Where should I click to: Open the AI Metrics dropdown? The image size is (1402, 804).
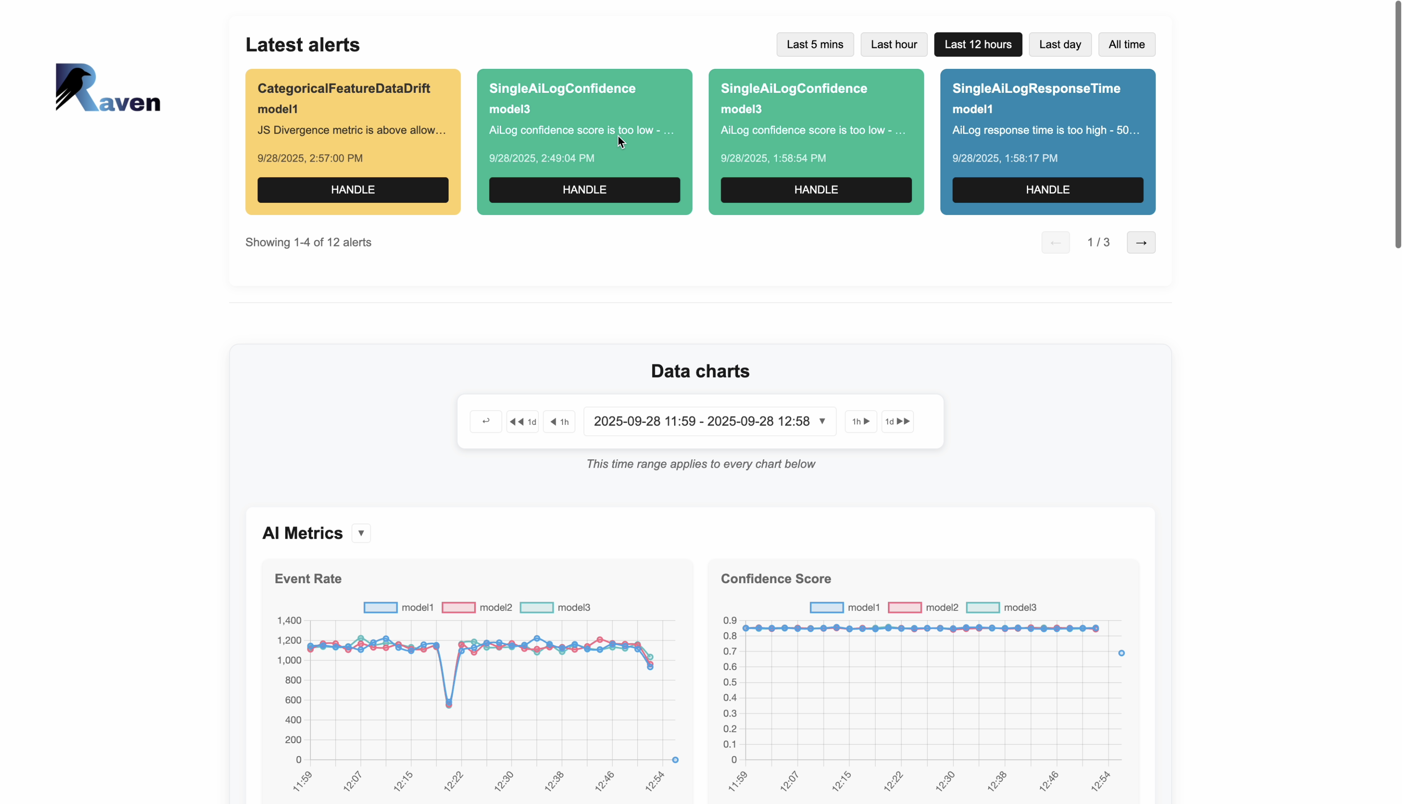click(x=360, y=533)
